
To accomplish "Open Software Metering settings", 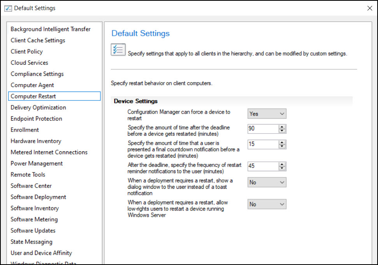I will tap(34, 219).
